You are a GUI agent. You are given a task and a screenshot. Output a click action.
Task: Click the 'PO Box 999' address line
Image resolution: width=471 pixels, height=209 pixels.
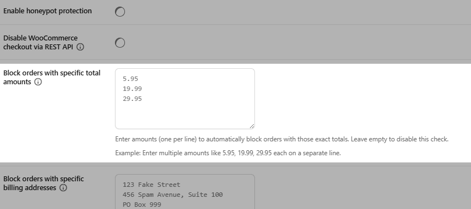(142, 205)
